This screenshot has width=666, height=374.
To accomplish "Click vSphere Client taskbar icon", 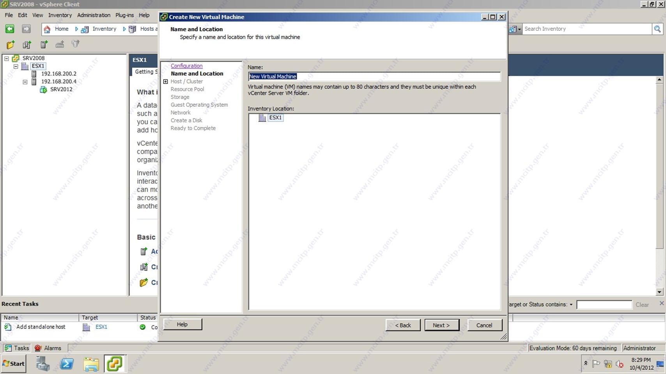I will click(115, 364).
